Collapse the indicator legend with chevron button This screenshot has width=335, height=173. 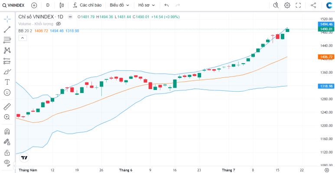click(x=23, y=38)
